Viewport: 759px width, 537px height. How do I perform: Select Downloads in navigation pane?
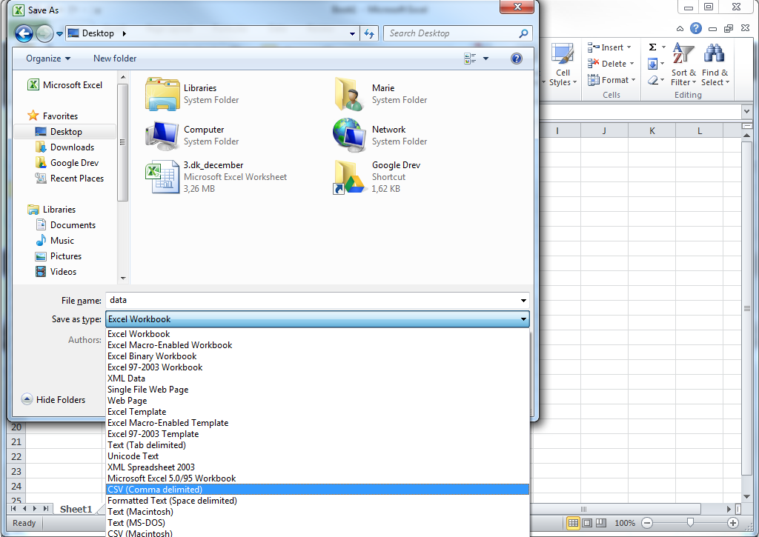coord(65,147)
